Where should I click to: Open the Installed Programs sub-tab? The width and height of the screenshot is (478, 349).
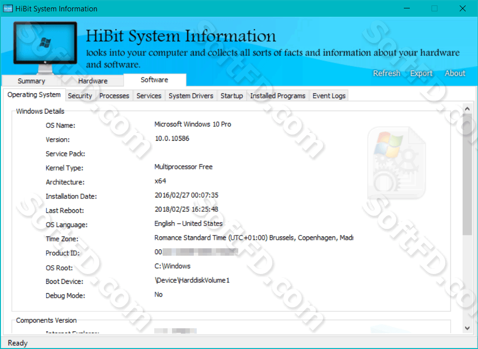click(x=278, y=96)
